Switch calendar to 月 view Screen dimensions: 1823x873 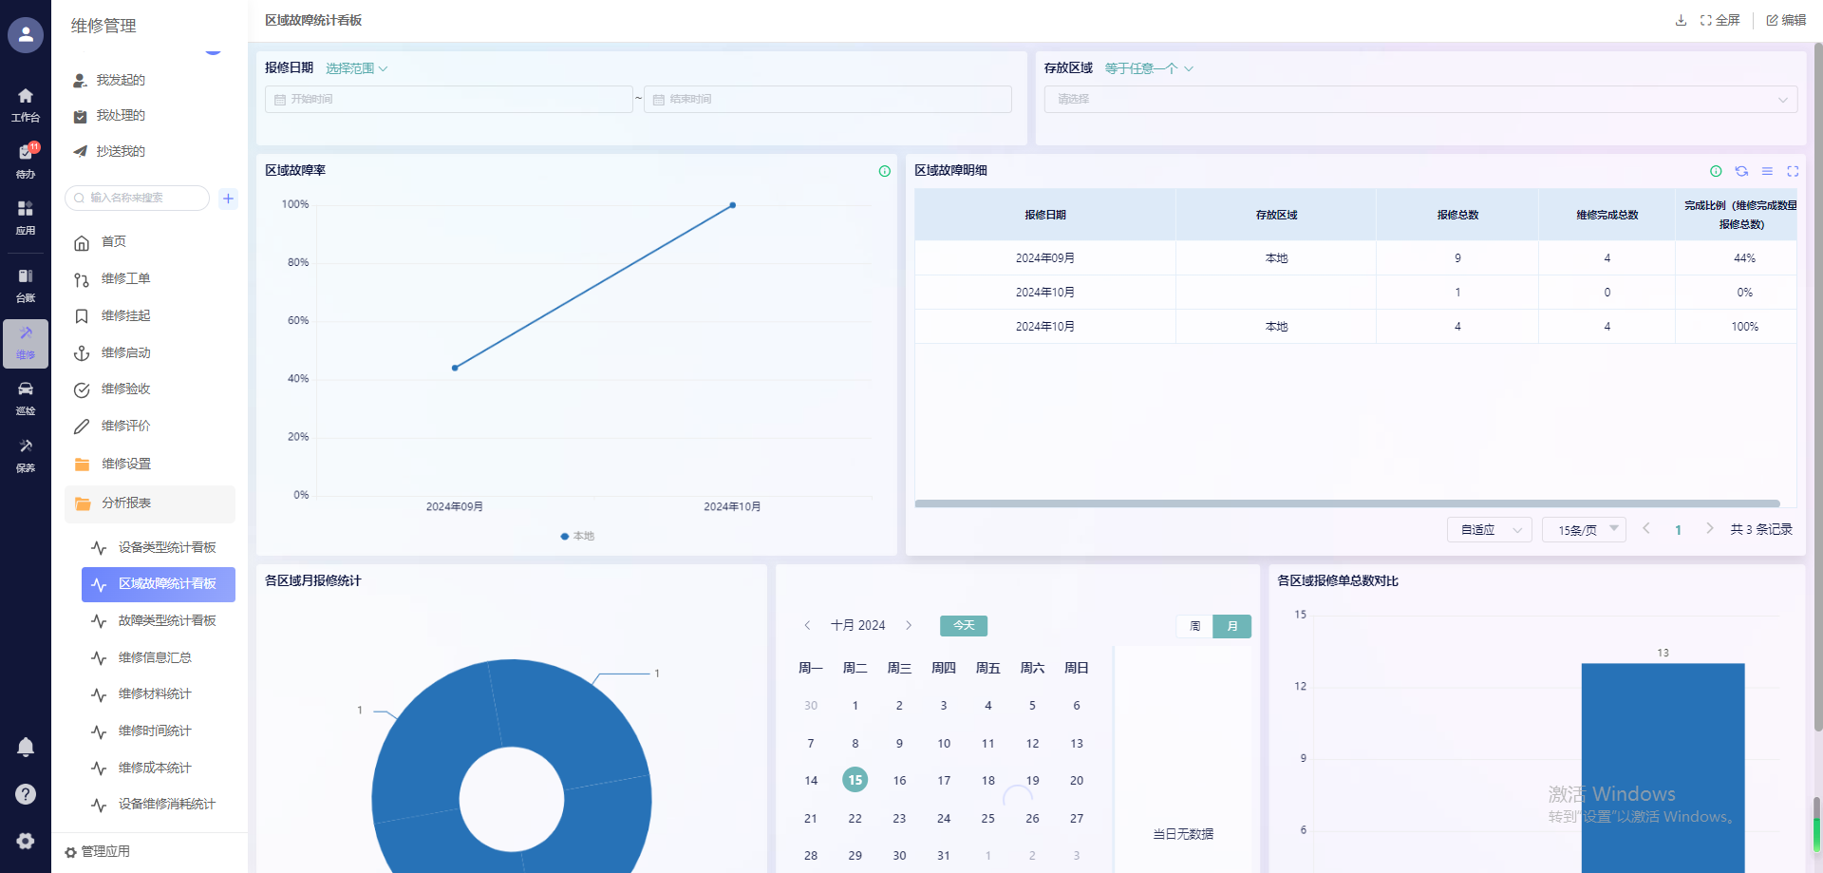[x=1231, y=626]
